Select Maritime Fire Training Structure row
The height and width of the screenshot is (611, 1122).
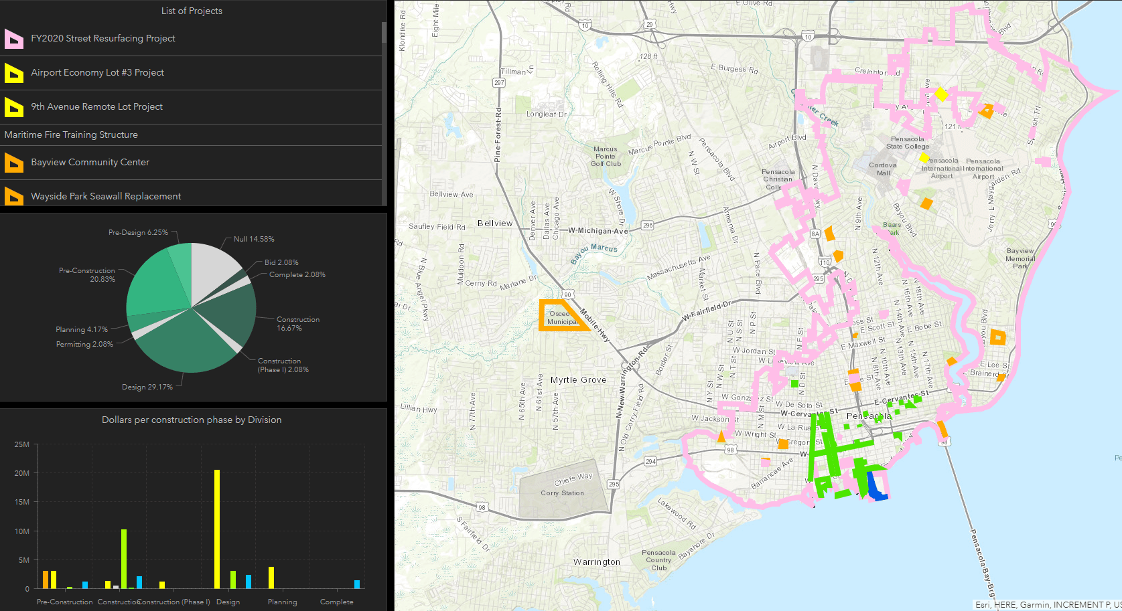(191, 135)
